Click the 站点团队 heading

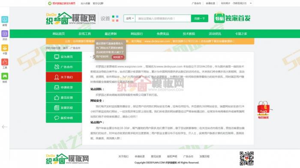[97, 89]
